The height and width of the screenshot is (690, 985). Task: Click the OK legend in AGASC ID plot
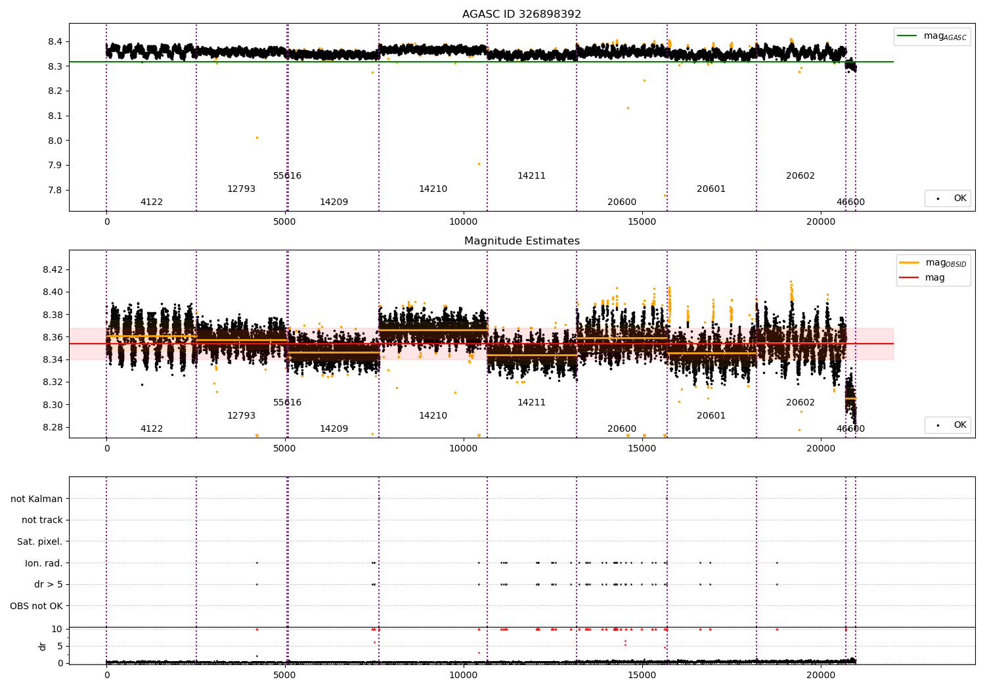coord(948,198)
